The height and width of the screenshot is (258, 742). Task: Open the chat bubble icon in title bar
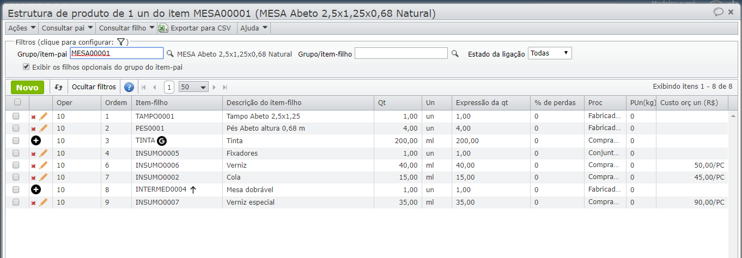(x=719, y=11)
